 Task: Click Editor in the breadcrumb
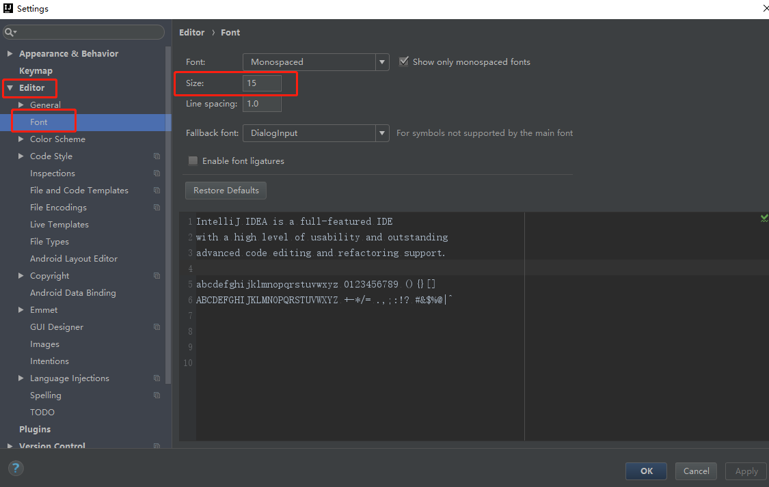[192, 32]
